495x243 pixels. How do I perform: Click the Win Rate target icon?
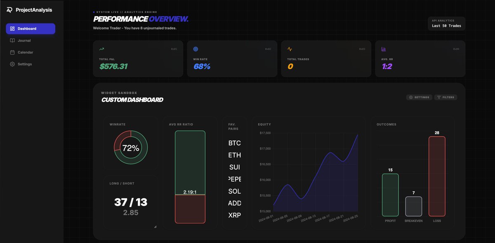[196, 49]
